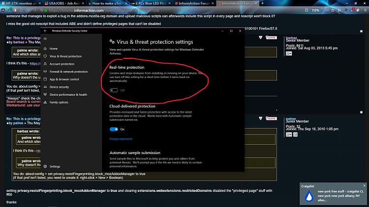Click the window icon for App & browser control
Screen dimensions: 369x207
click(x=45, y=79)
